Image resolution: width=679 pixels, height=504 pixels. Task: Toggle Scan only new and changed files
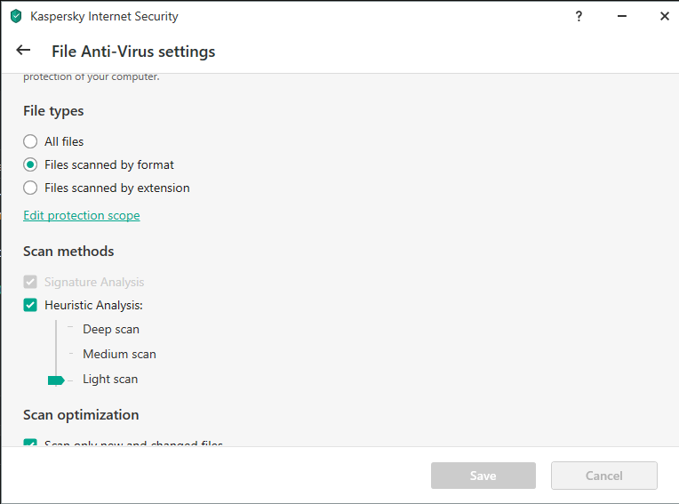[30, 443]
